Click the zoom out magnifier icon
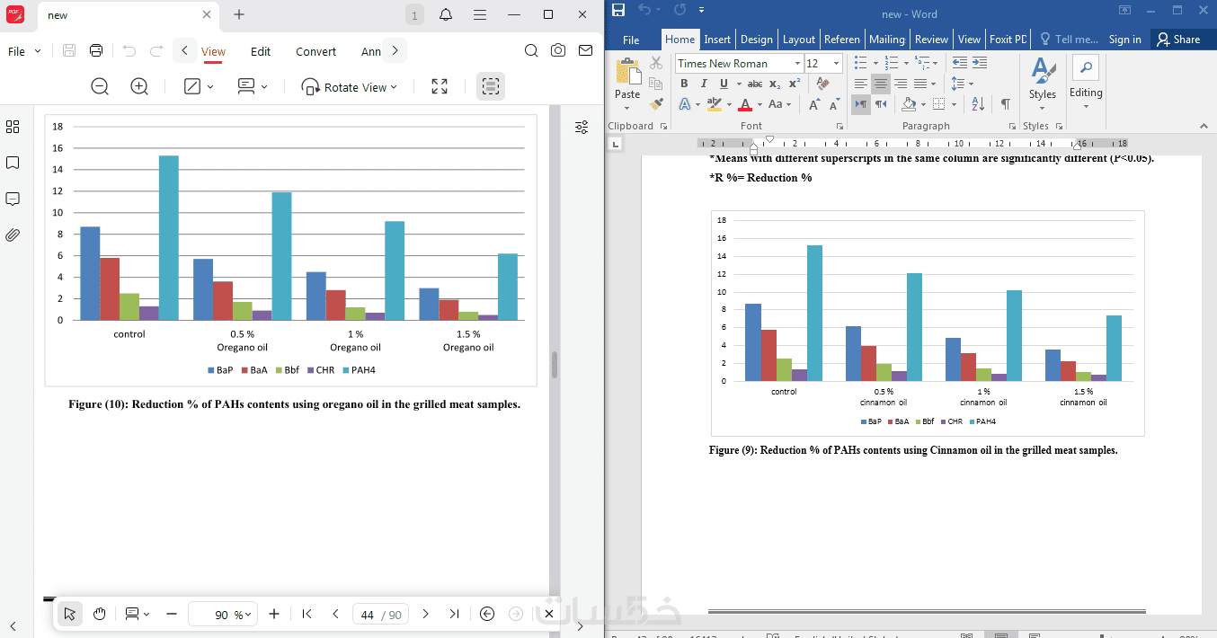 (100, 87)
